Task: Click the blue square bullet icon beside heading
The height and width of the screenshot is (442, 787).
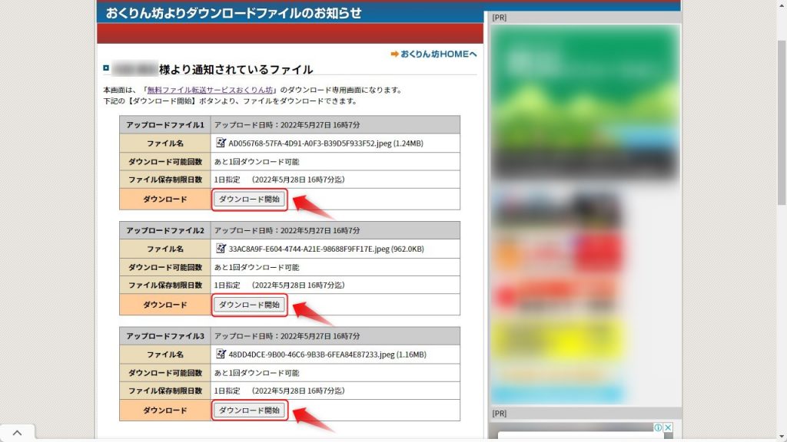Action: click(x=106, y=68)
